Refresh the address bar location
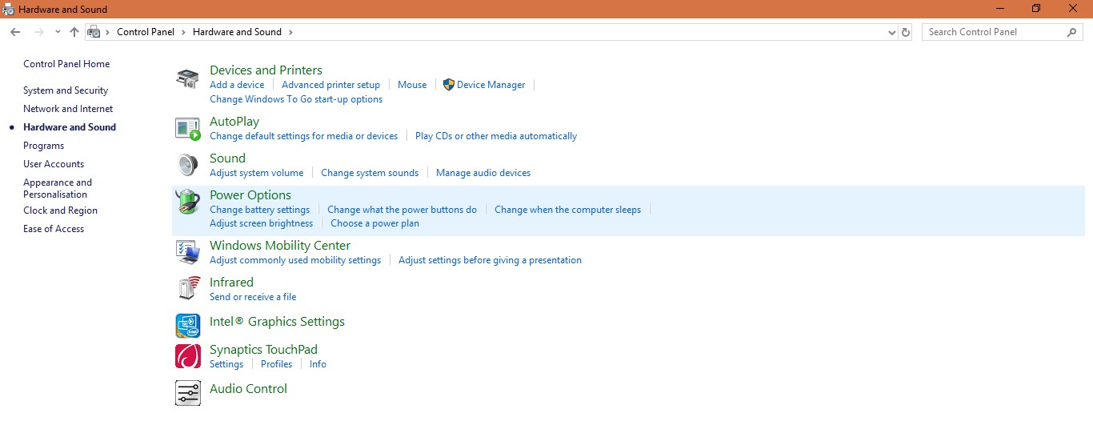 906,32
